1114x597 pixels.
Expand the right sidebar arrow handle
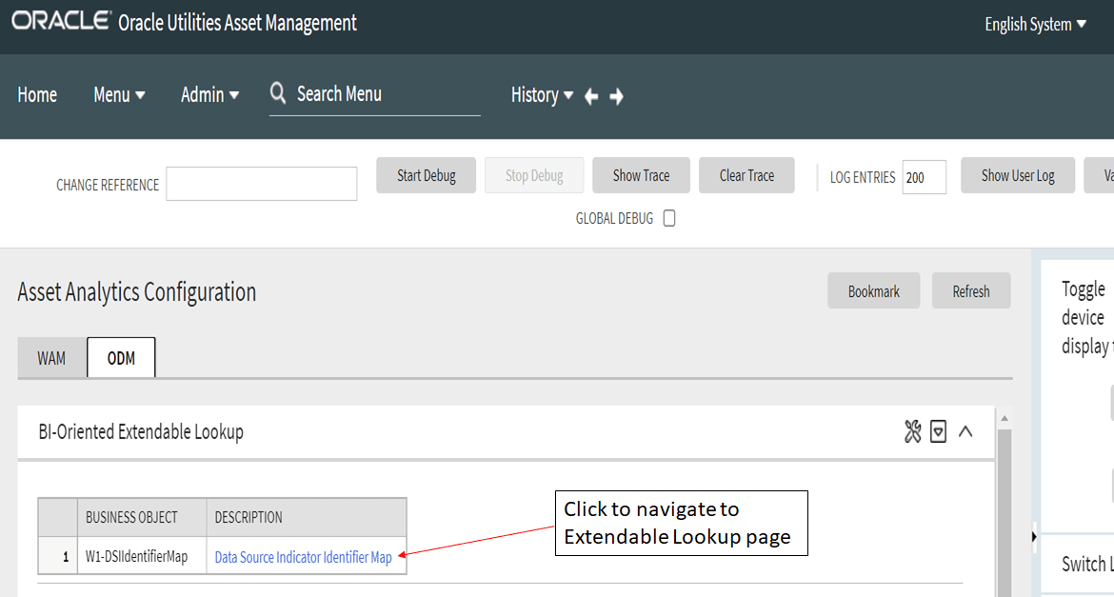pyautogui.click(x=1033, y=537)
